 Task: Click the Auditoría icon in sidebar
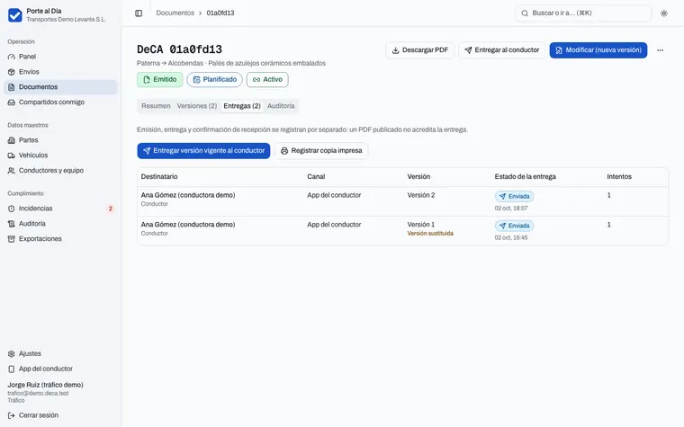tap(12, 224)
